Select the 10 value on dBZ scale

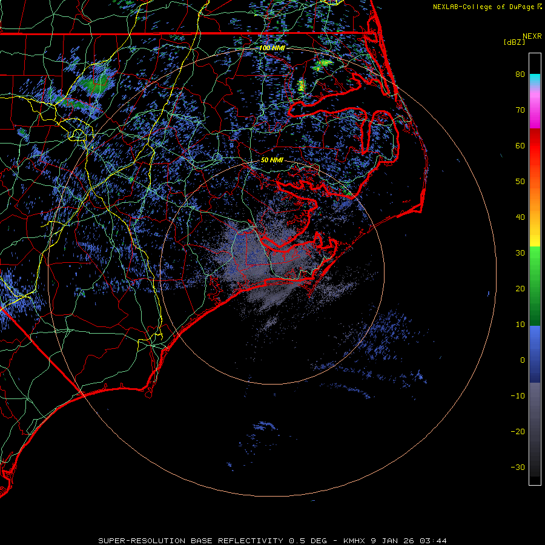pyautogui.click(x=520, y=325)
